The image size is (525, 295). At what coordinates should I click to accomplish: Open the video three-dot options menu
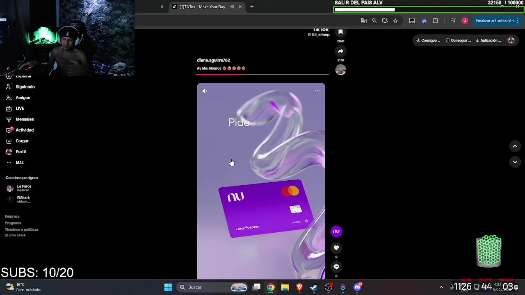click(x=317, y=91)
